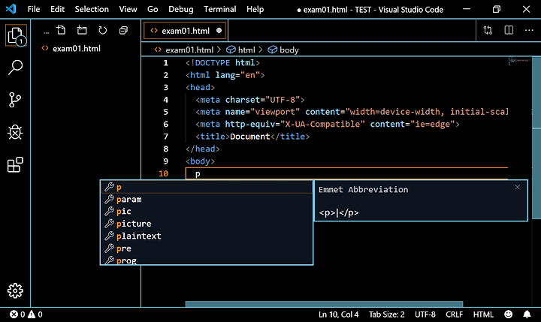Open the Manage gear settings icon
Viewport: 541px width, 322px height.
15,291
